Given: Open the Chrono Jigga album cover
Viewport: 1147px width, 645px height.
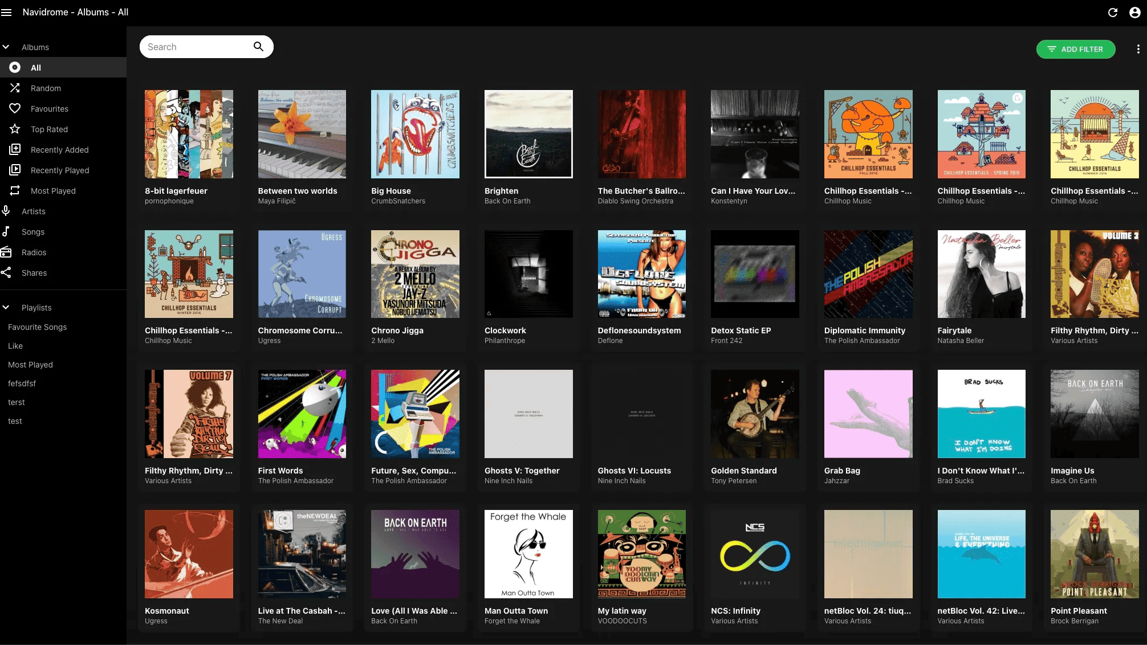Looking at the screenshot, I should (x=415, y=274).
